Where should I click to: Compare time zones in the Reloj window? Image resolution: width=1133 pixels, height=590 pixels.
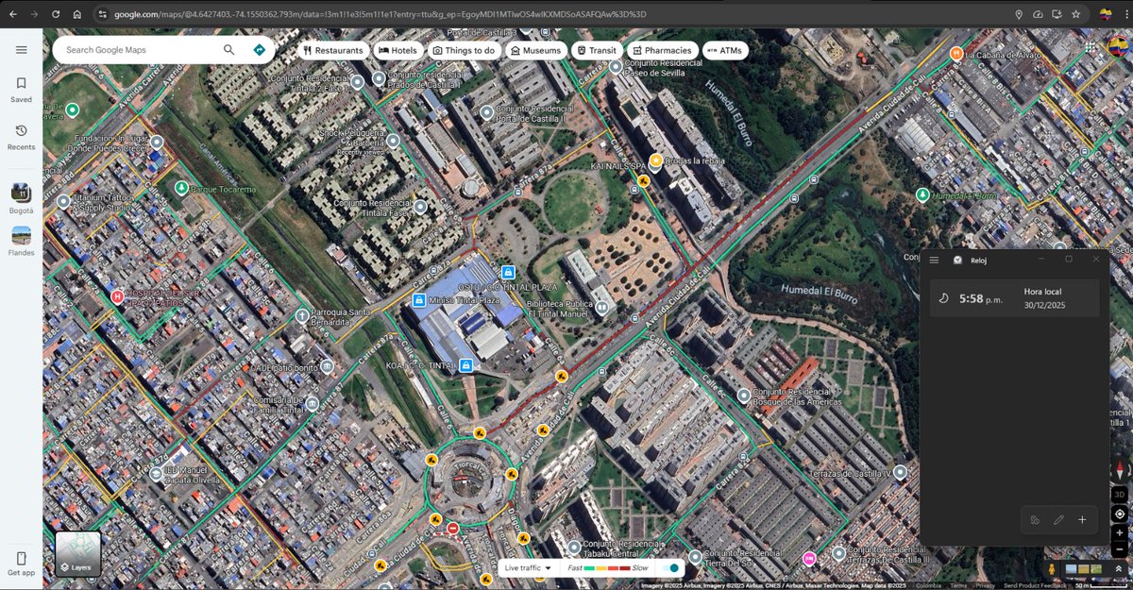click(x=1035, y=519)
